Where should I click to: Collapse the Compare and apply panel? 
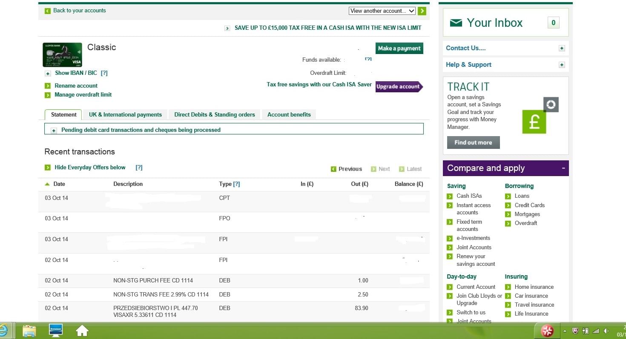563,168
